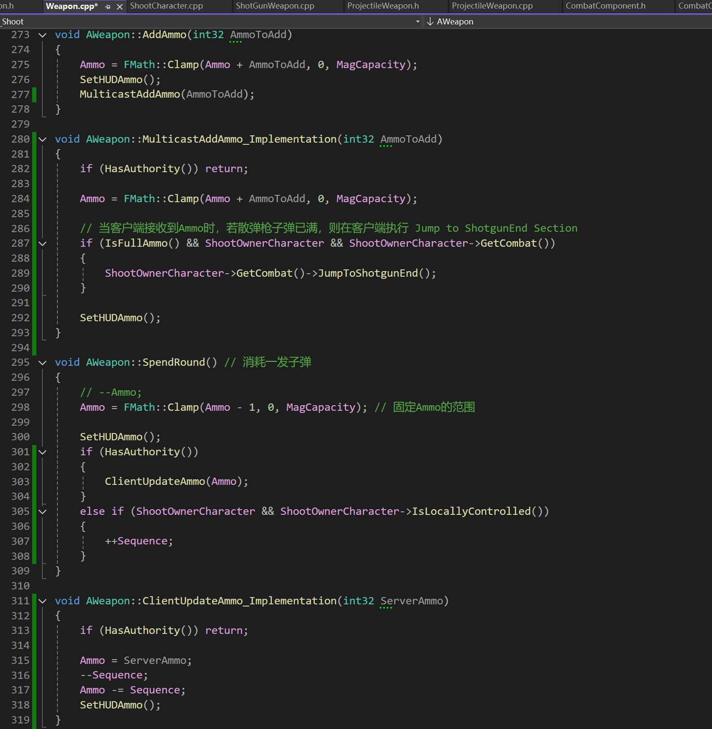Collapse ClientUpdateAmmo_Implementation function fold arrow
This screenshot has height=729, width=712.
(x=42, y=601)
